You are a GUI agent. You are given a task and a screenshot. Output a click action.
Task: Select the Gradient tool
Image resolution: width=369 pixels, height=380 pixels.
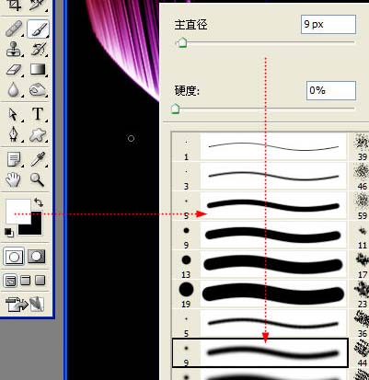[39, 70]
